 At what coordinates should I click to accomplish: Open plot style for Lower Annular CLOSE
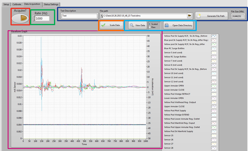tap(214, 90)
